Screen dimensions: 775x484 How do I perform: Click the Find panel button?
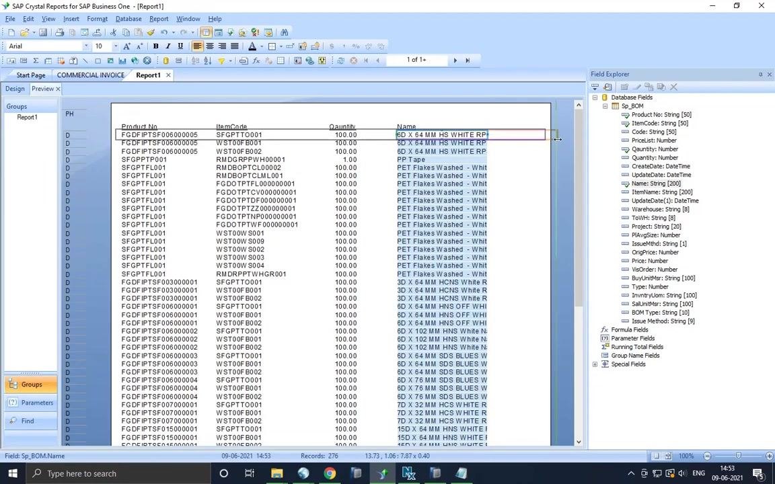click(31, 421)
